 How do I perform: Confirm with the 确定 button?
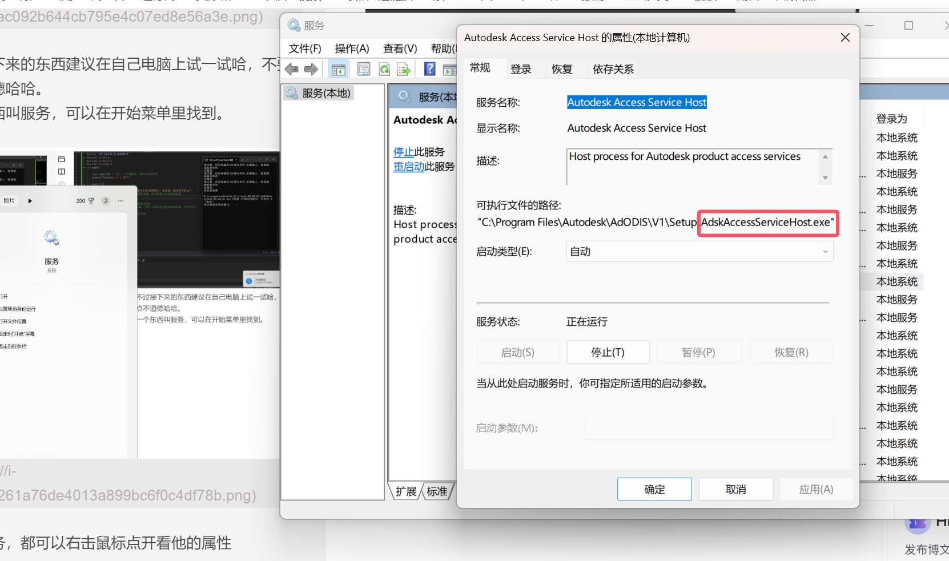(654, 489)
